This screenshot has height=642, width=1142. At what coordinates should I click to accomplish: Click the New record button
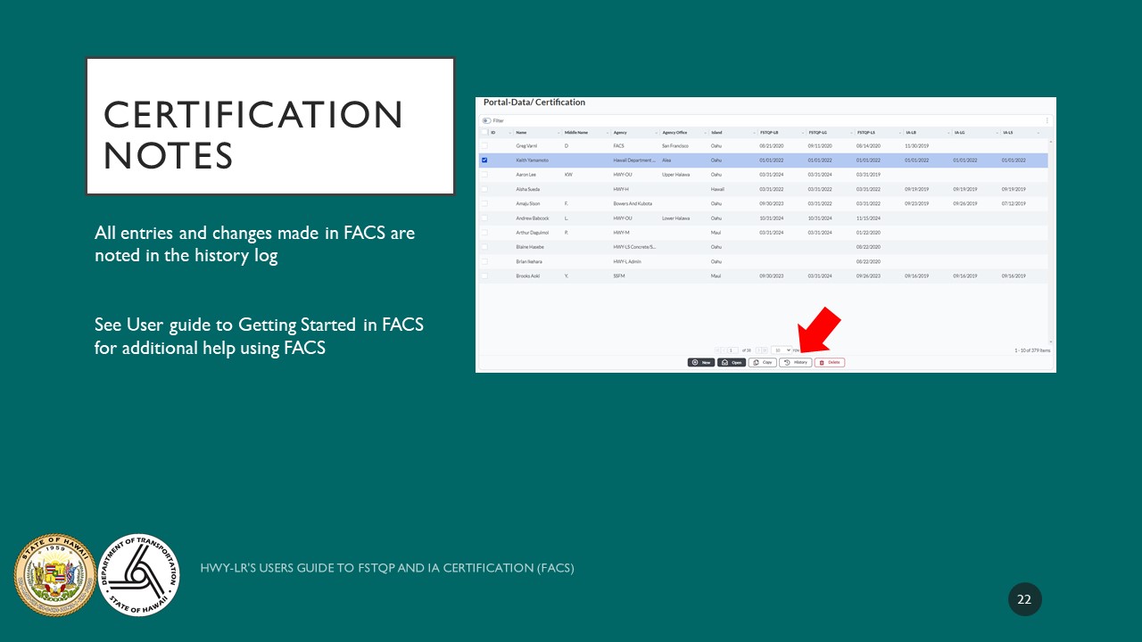tap(701, 362)
